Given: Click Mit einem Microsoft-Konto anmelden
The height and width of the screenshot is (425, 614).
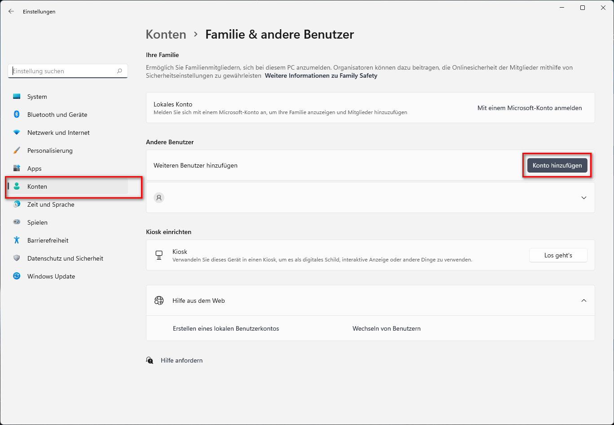Looking at the screenshot, I should tap(529, 108).
